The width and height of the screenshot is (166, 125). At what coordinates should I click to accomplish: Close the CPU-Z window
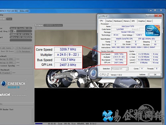[x=158, y=16]
